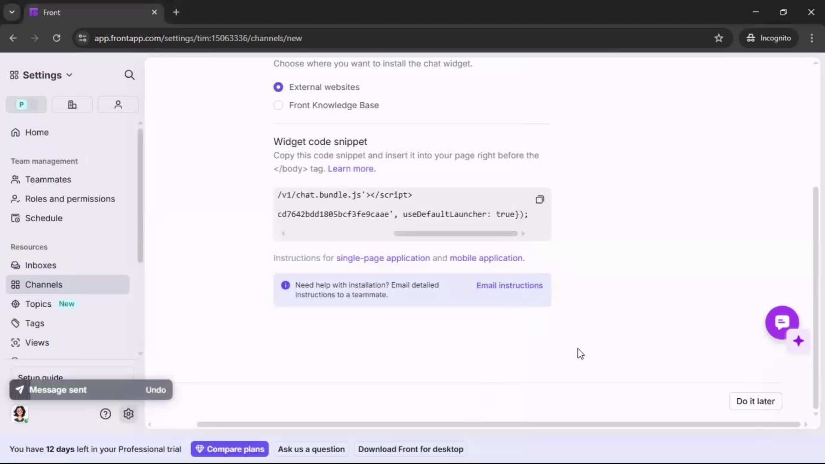This screenshot has width=825, height=464.
Task: Open the browser tab search chevron
Action: coord(12,12)
